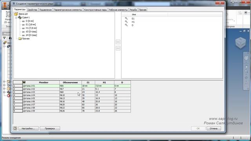
Task: Select parameter d3 [0 град] in tree
Action: (31, 32)
